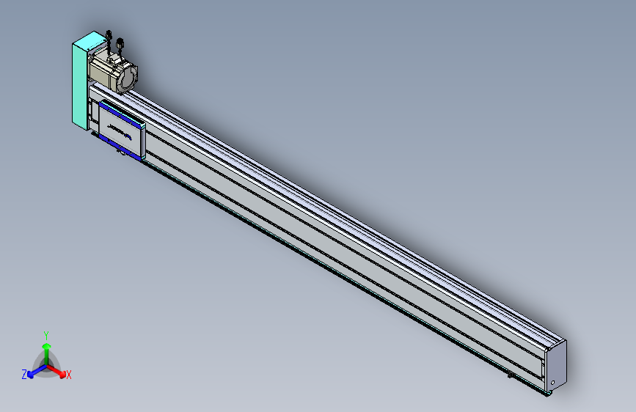The height and width of the screenshot is (412, 636).
Task: Pick the small round hole on the end cap
Action: click(x=552, y=383)
